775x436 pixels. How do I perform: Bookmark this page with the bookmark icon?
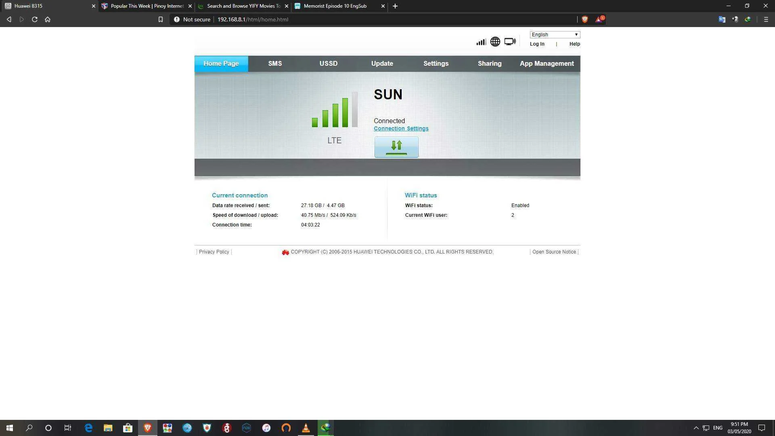tap(161, 19)
